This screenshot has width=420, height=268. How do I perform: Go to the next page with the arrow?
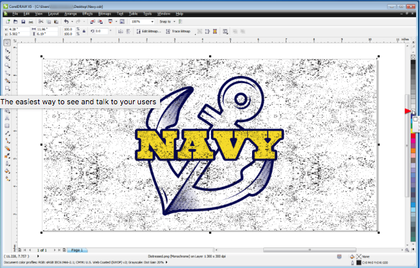click(55, 250)
